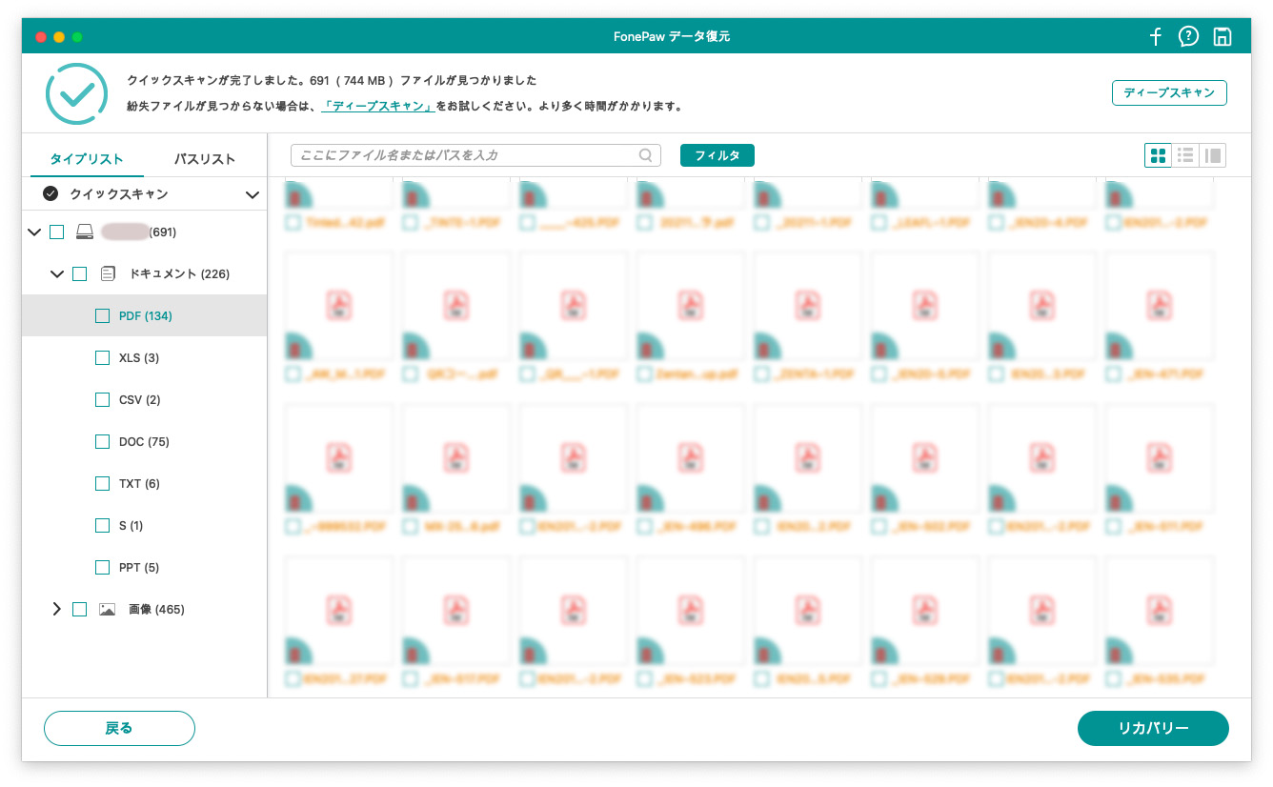Select the XLS (3) label
Viewport: 1273px width, 787px height.
[x=139, y=357]
